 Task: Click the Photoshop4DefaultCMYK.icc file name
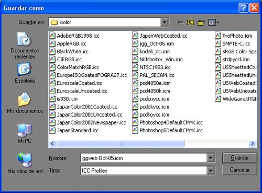tap(171, 122)
